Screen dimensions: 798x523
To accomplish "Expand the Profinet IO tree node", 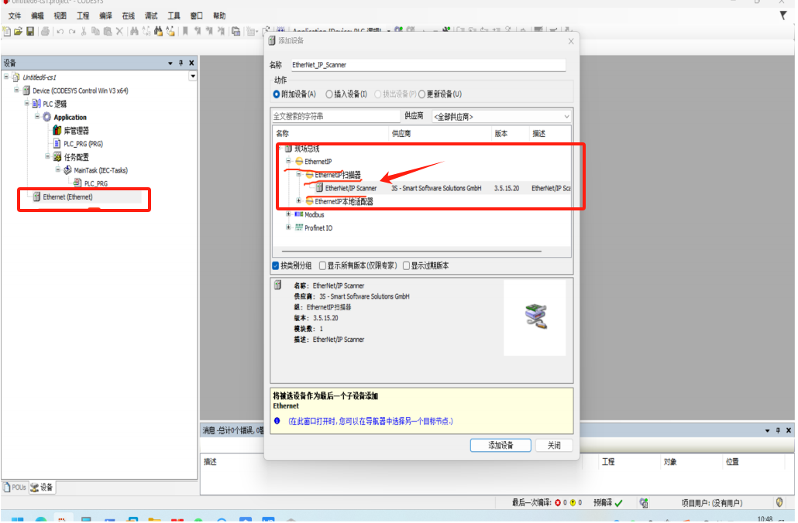I will click(289, 227).
